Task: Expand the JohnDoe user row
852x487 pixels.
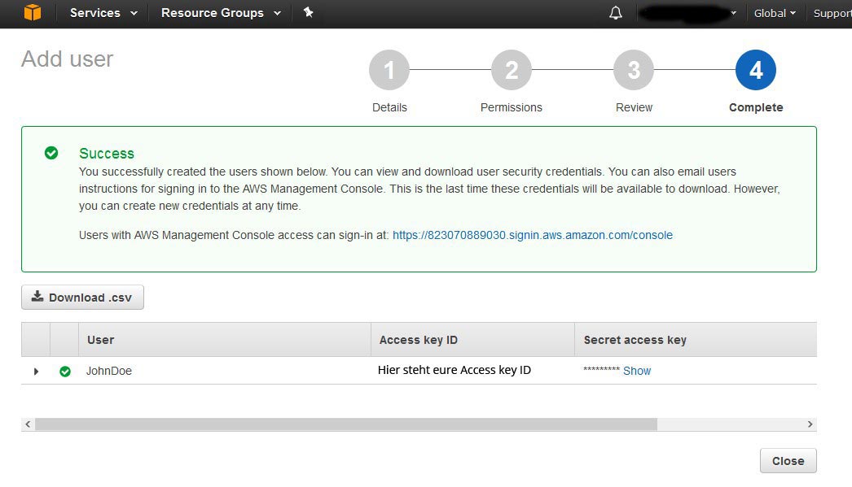Action: pos(36,372)
